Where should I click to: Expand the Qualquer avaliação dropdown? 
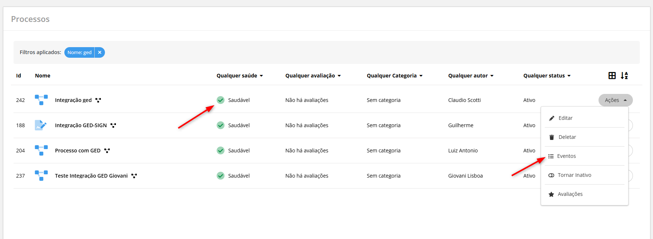[x=313, y=76]
